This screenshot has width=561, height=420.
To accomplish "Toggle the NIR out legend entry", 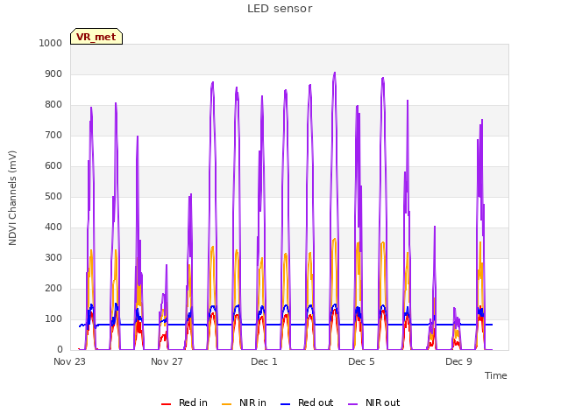I will pyautogui.click(x=374, y=402).
